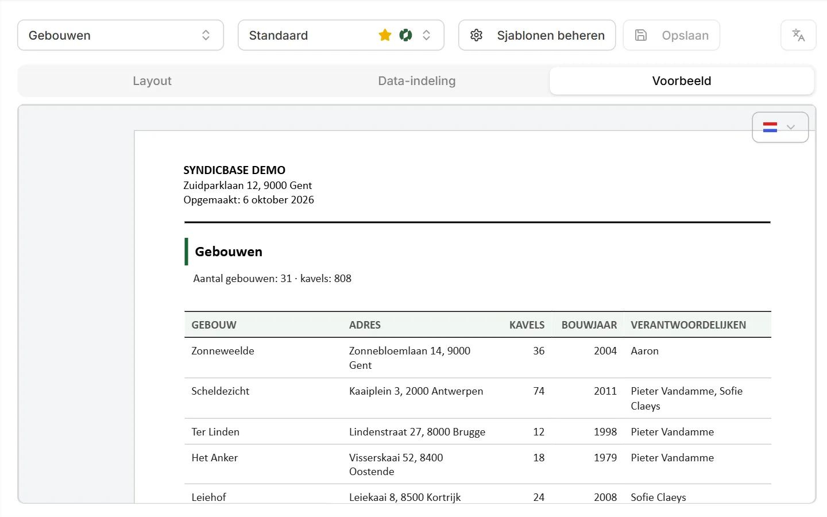The width and height of the screenshot is (827, 517).
Task: Click the address Lindenstraat 27, 8000 Brugge
Action: 417,432
